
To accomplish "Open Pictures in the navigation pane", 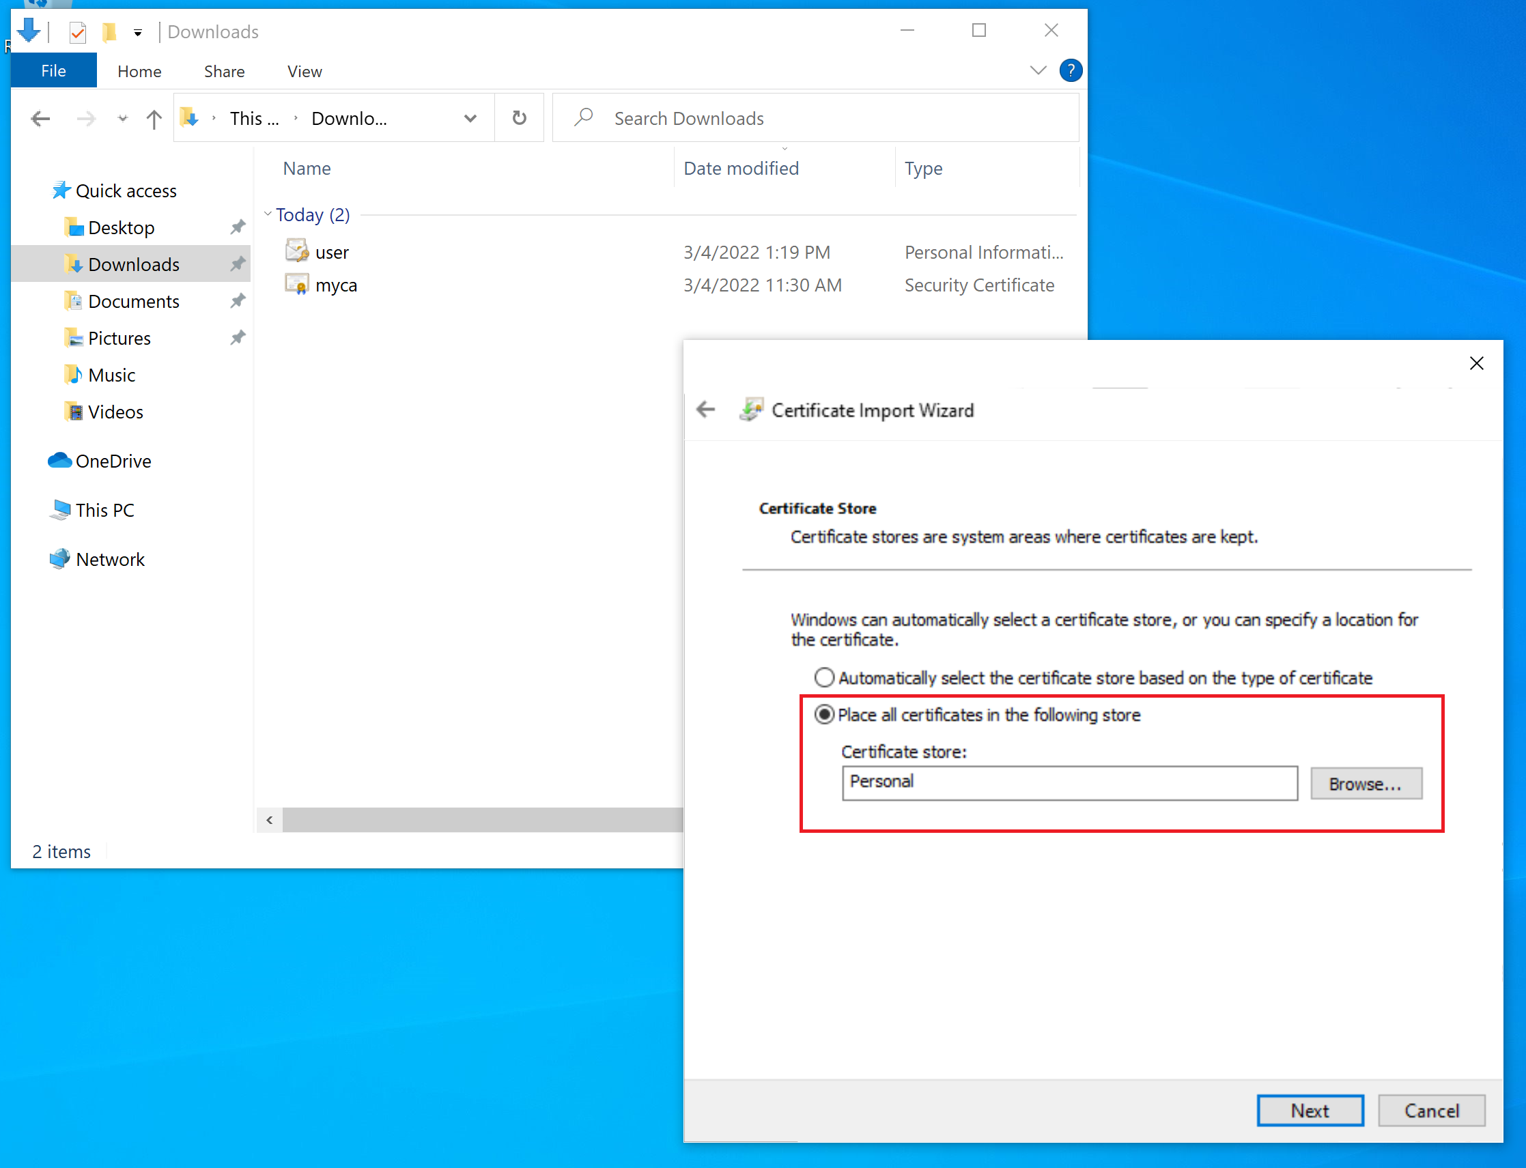I will [x=119, y=339].
